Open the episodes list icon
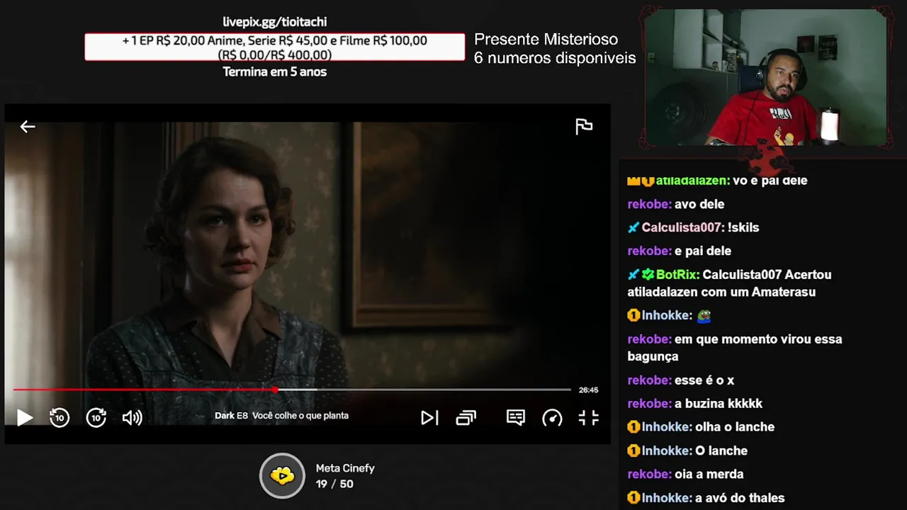Viewport: 907px width, 510px height. point(466,418)
